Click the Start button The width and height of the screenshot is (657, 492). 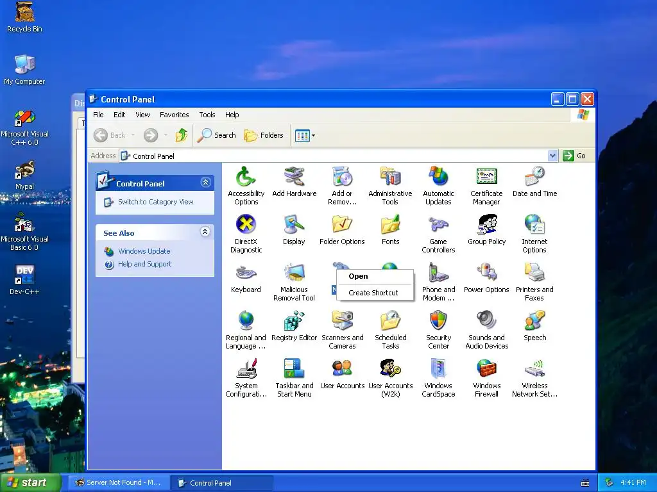(30, 482)
